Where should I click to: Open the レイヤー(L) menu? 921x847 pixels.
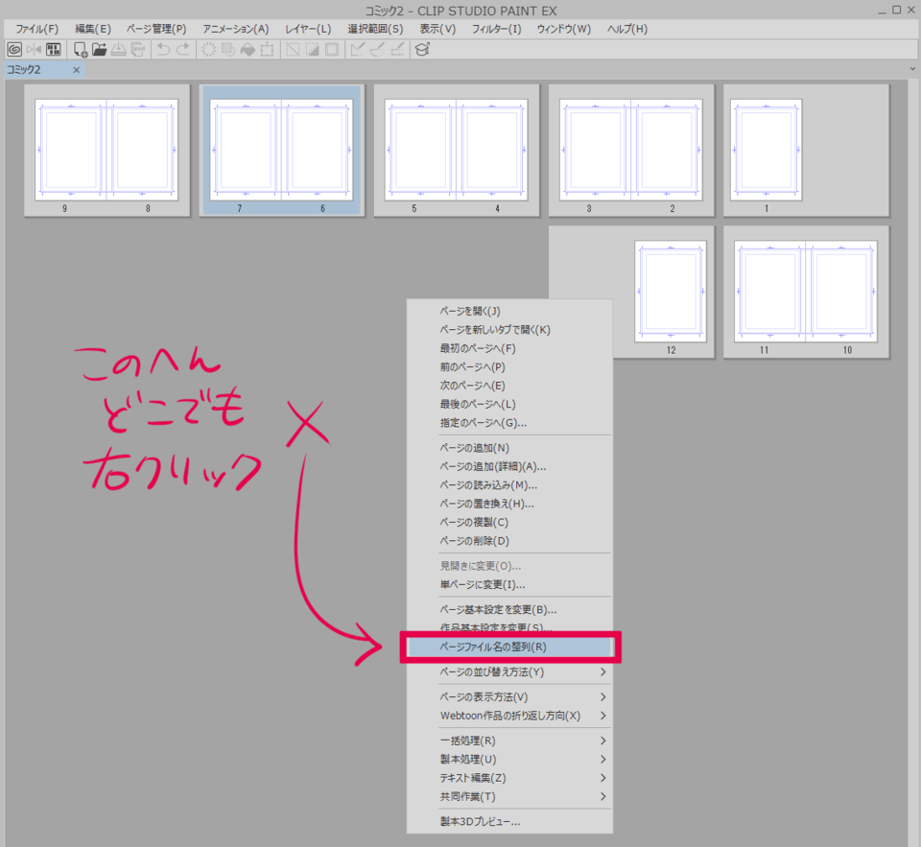click(308, 29)
